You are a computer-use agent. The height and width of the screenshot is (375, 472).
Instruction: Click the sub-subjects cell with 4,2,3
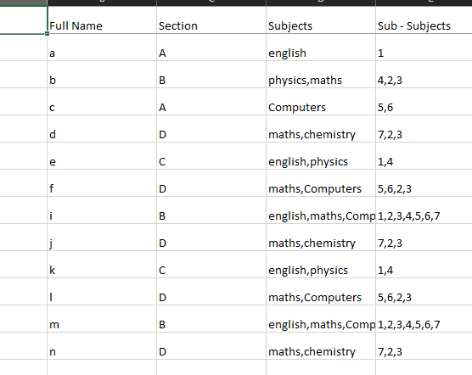coord(424,75)
